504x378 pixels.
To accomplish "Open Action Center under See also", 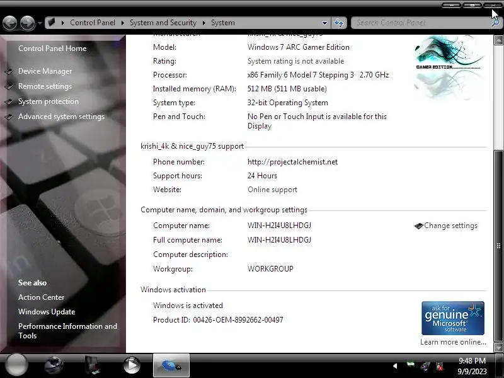I will (x=41, y=297).
